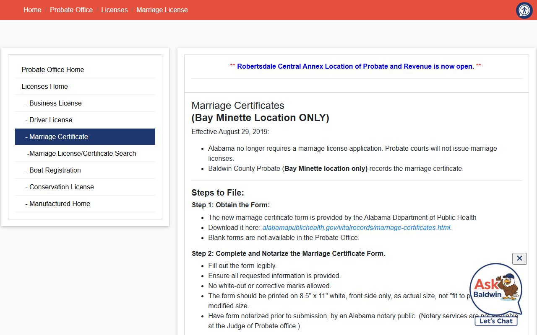Select Probate Office Home in sidebar
The width and height of the screenshot is (537, 335).
click(85, 70)
